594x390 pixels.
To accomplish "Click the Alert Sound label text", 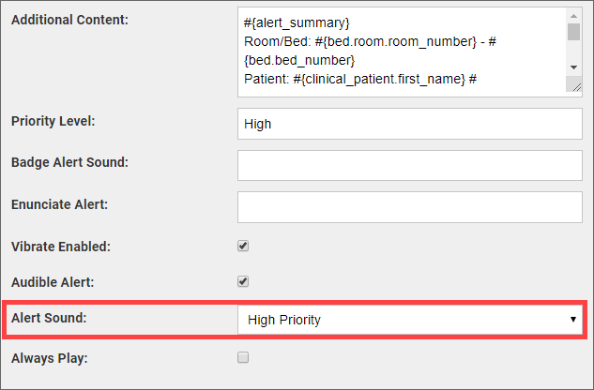I will click(x=48, y=318).
